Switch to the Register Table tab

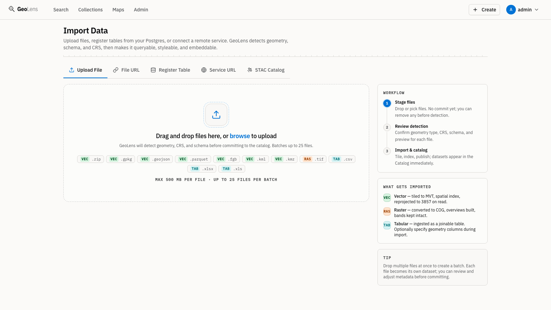point(170,70)
